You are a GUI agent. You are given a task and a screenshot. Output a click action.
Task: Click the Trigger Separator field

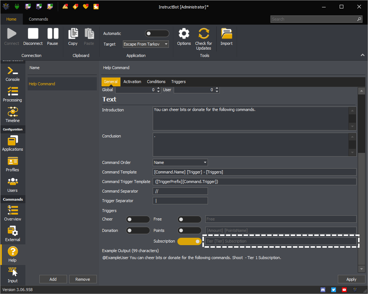pos(180,201)
